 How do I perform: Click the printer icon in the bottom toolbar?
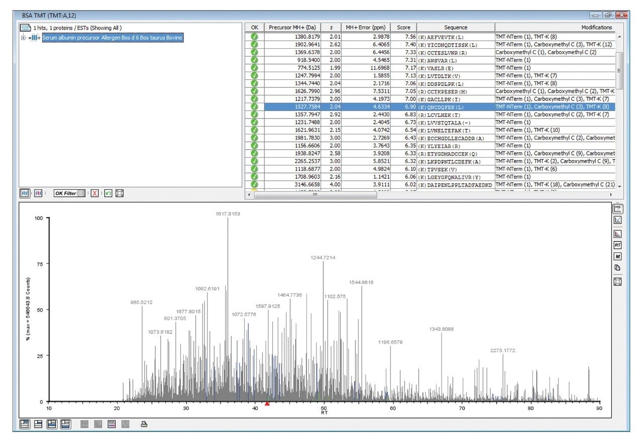point(144,424)
